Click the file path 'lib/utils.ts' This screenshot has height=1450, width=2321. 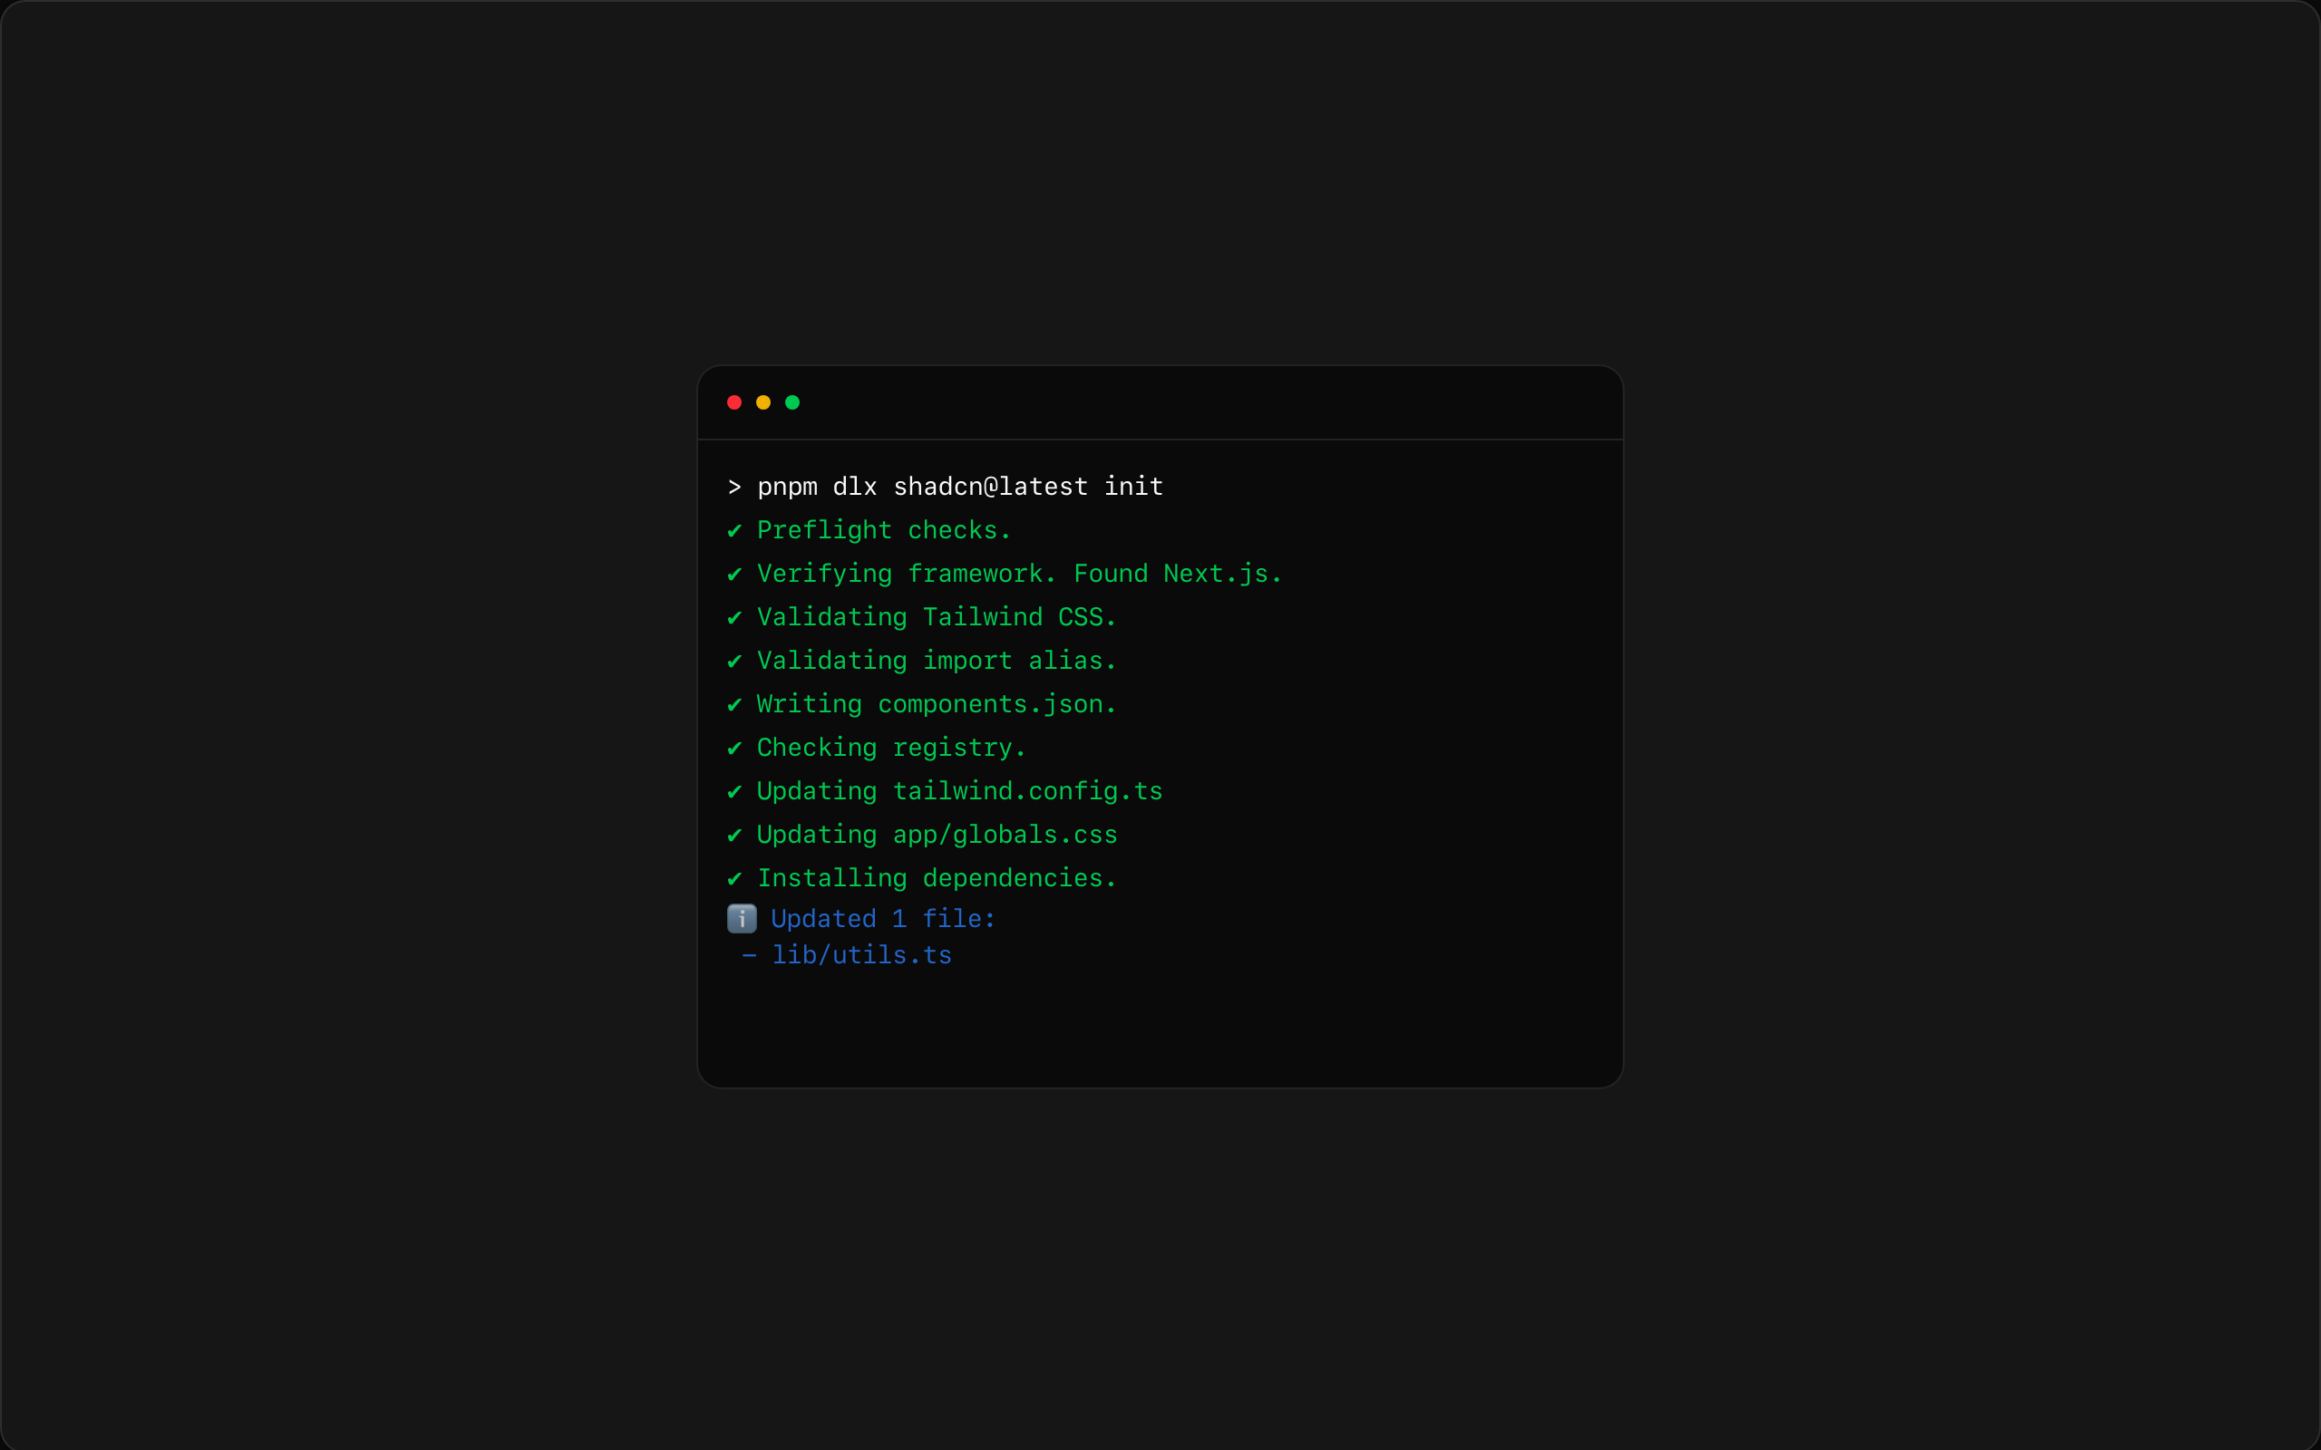click(x=862, y=955)
